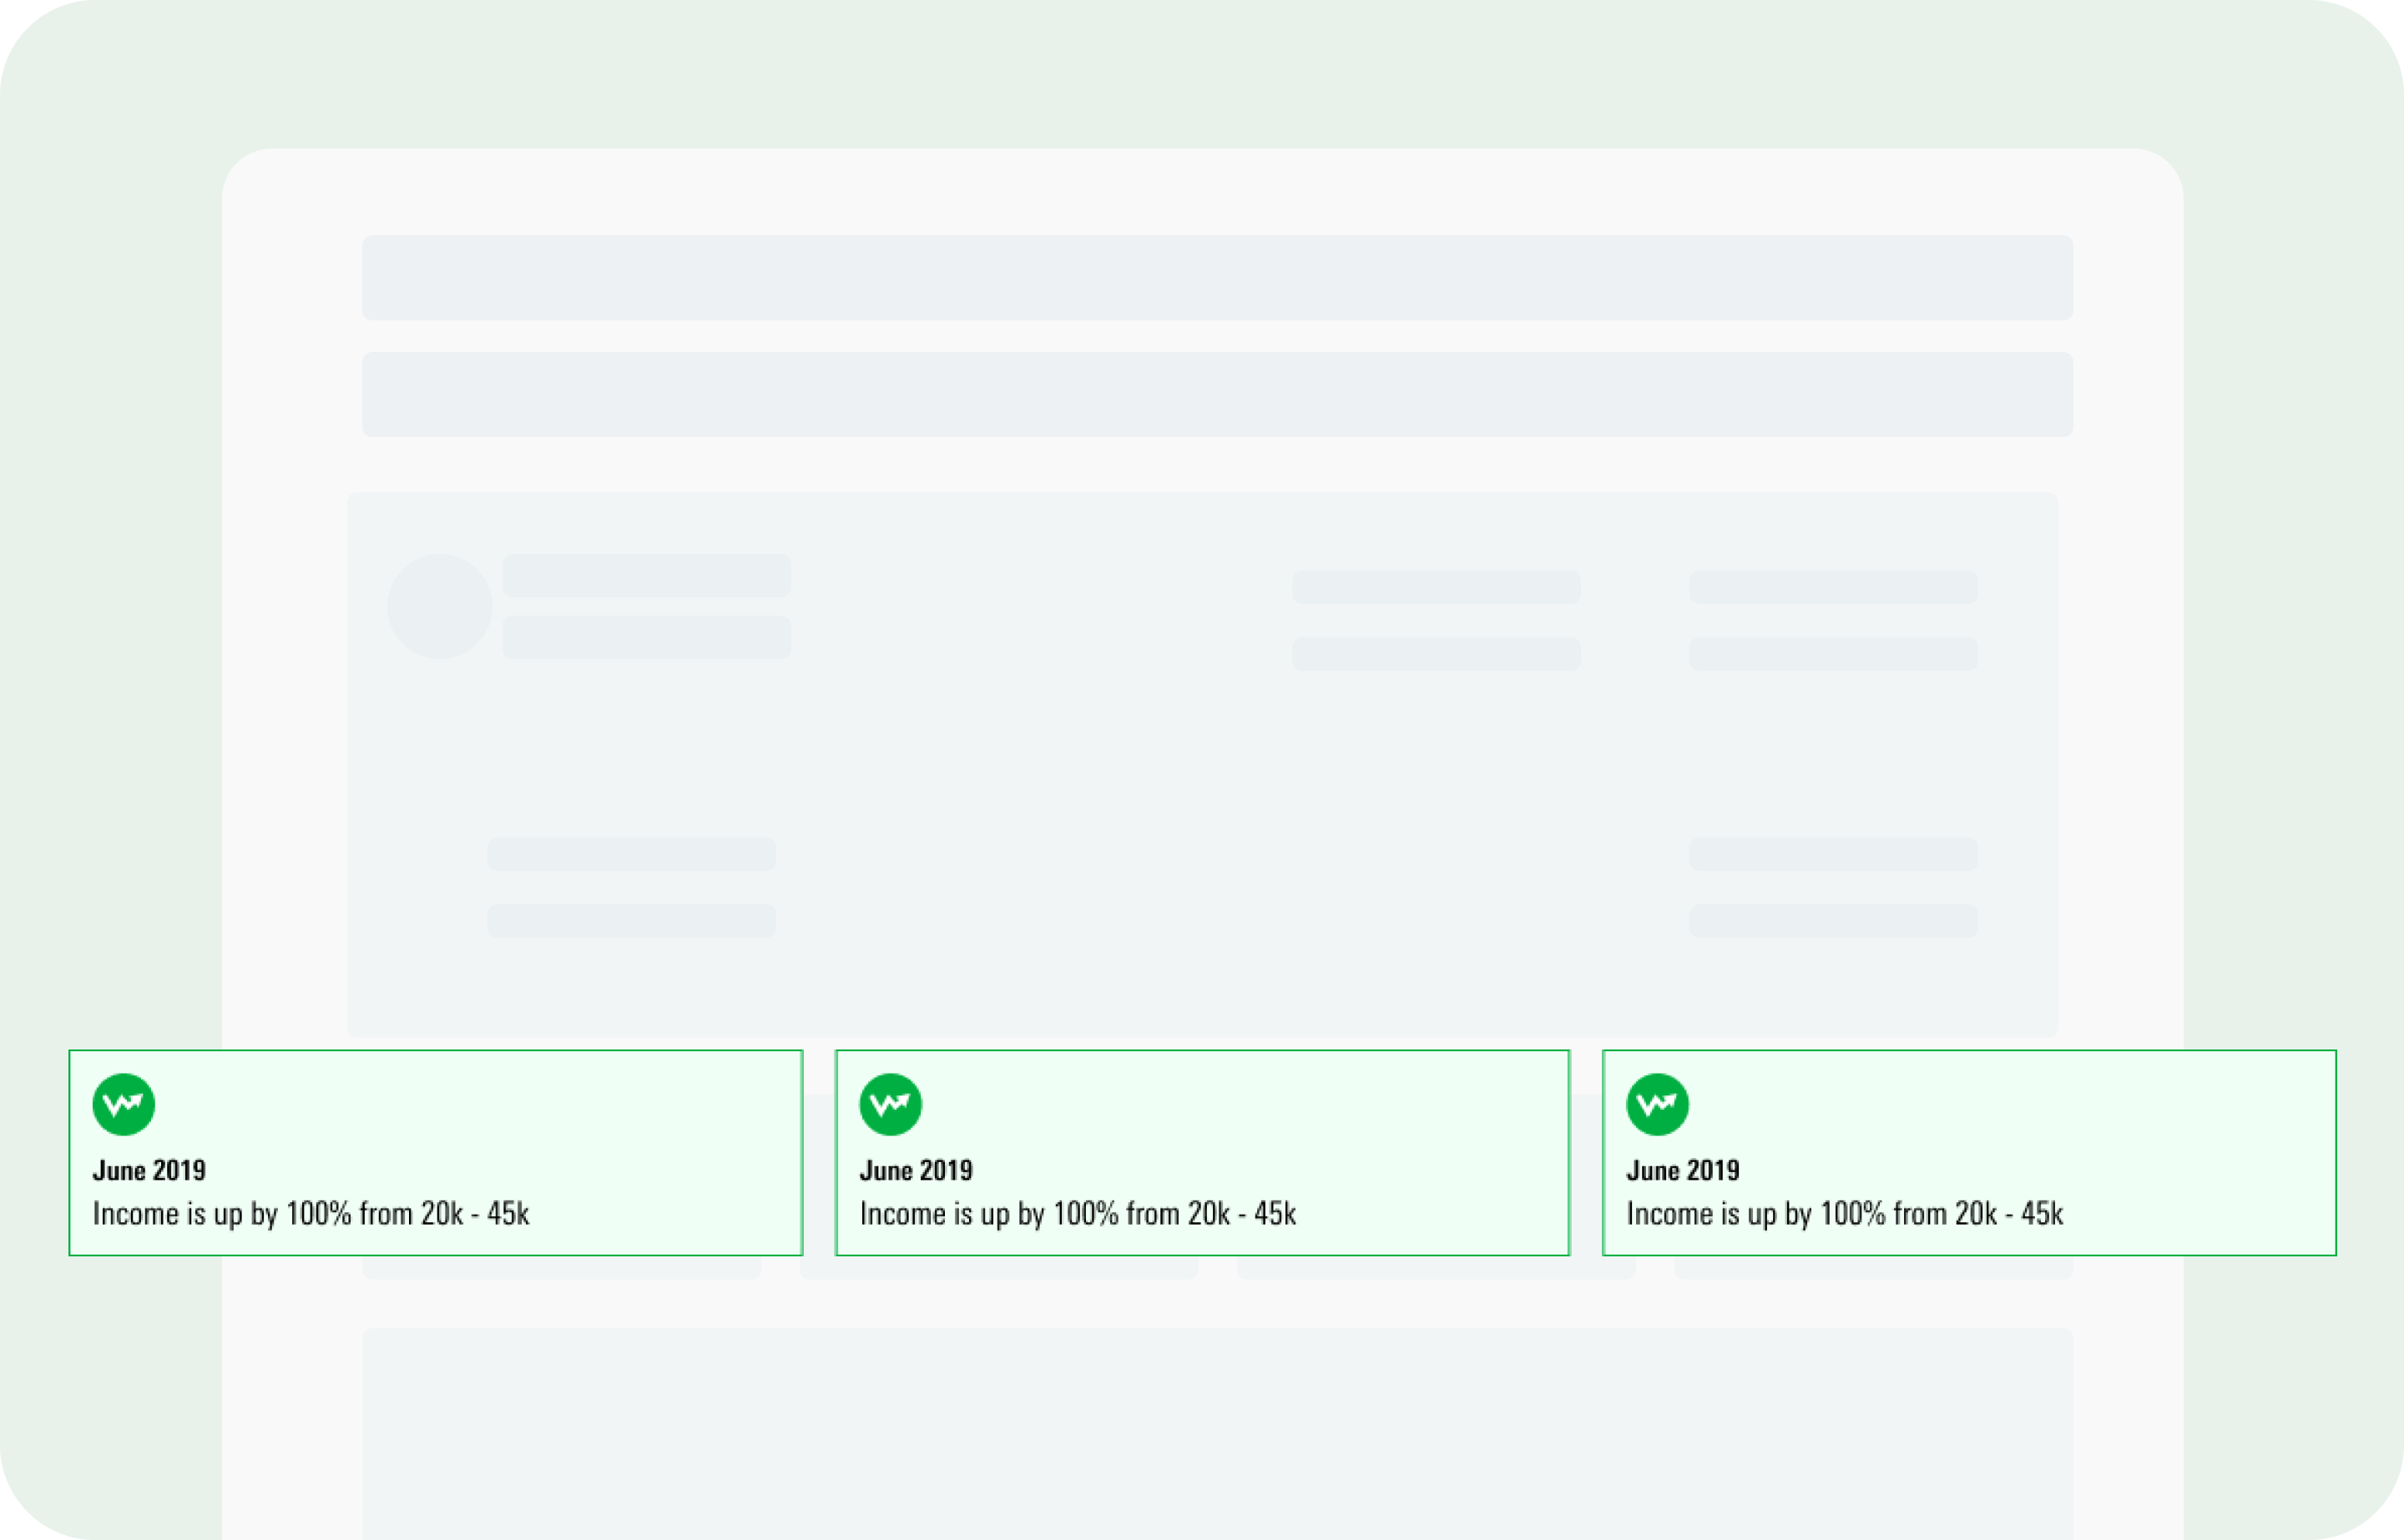Click the bottom-right placeholder line in profile panel

tap(1833, 920)
